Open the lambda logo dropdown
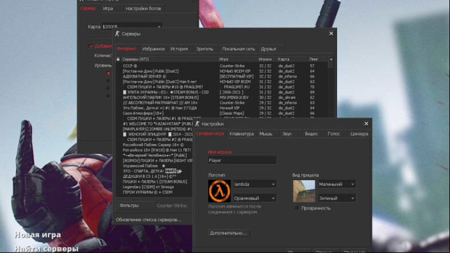 click(255, 184)
